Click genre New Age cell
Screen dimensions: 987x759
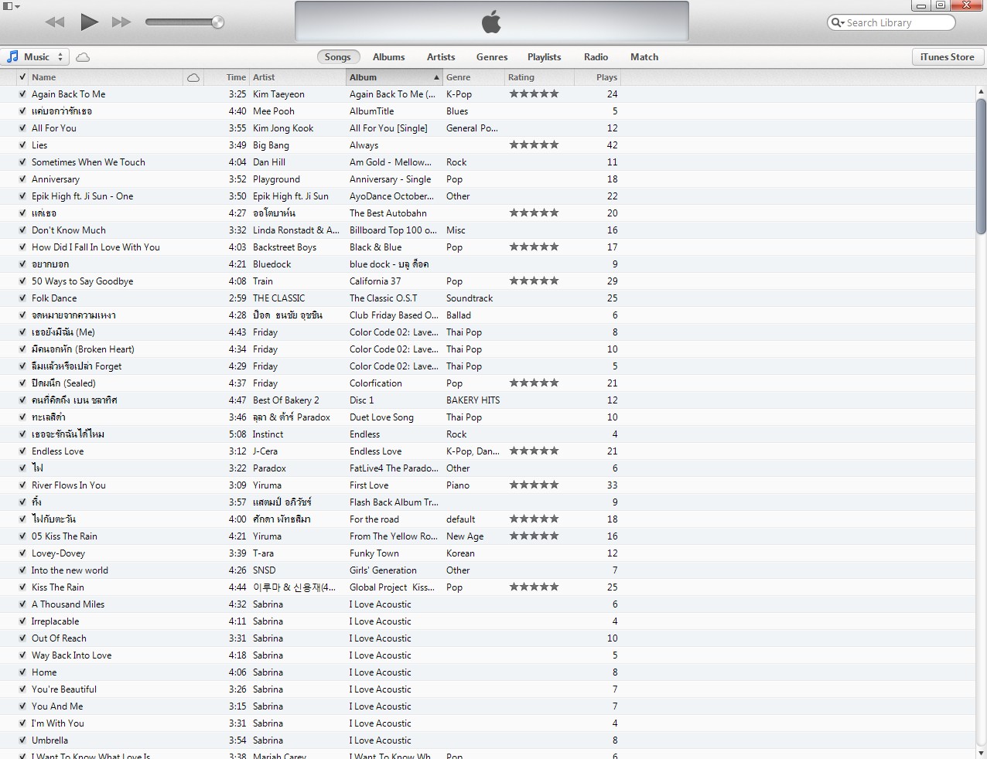[x=465, y=536]
